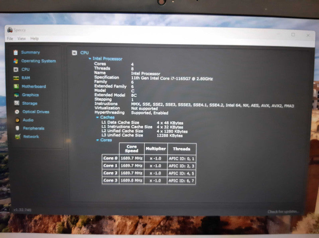Click the CPU heading icon in main panel
This screenshot has height=238, width=319.
[75, 53]
